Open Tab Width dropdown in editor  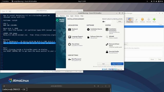point(56,71)
